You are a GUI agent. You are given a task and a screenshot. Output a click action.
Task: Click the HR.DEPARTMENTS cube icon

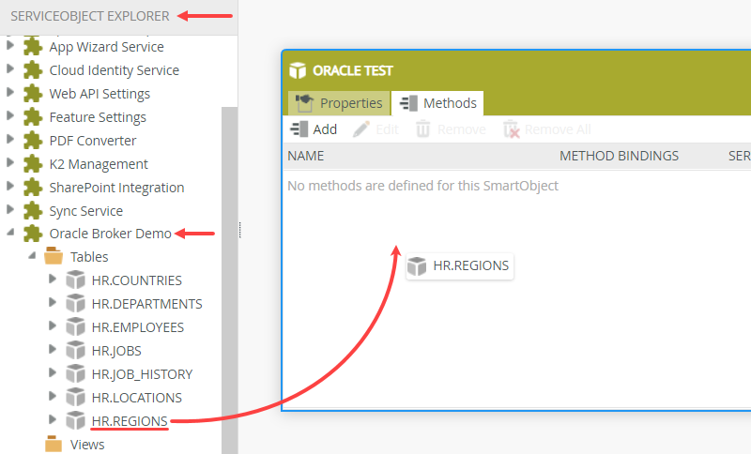click(x=75, y=303)
